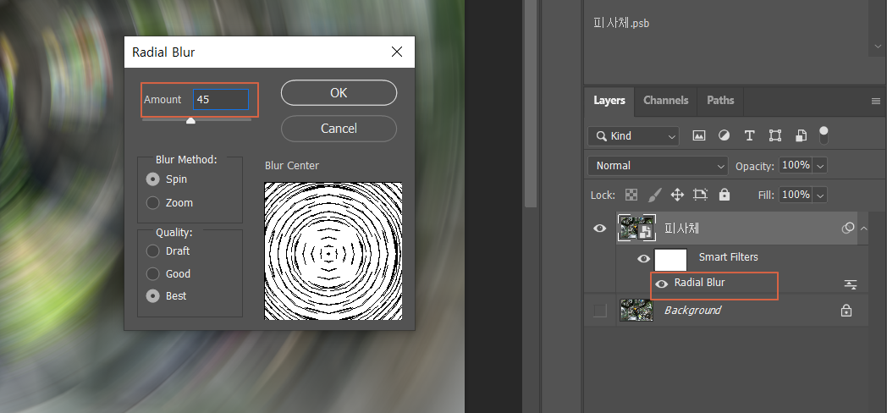
Task: Open the Normal blend mode dropdown
Action: pos(658,166)
